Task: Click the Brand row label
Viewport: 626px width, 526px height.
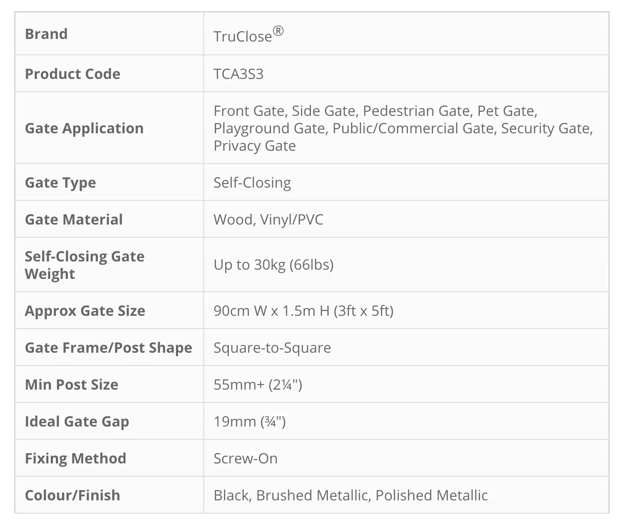Action: (x=46, y=34)
